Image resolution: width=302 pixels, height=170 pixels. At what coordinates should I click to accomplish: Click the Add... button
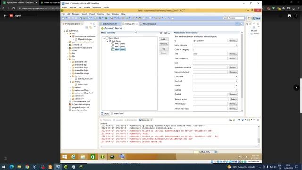pyautogui.click(x=164, y=39)
